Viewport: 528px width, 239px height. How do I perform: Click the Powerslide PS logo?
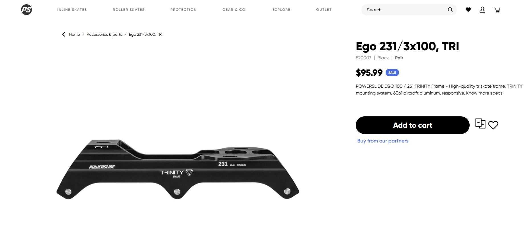pos(26,10)
